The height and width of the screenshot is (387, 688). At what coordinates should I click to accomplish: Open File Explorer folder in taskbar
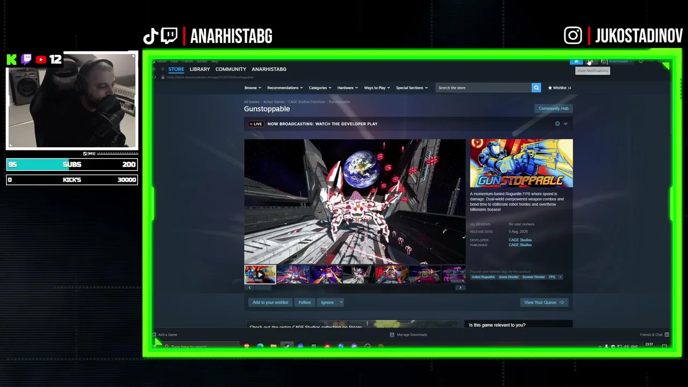[x=274, y=346]
